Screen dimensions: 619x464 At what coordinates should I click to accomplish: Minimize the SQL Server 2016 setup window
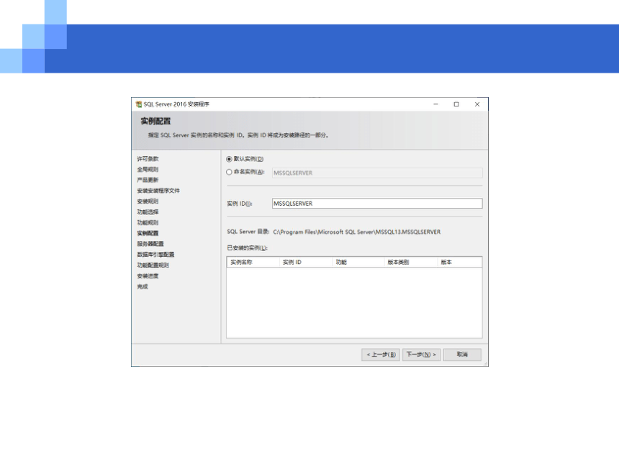point(436,104)
